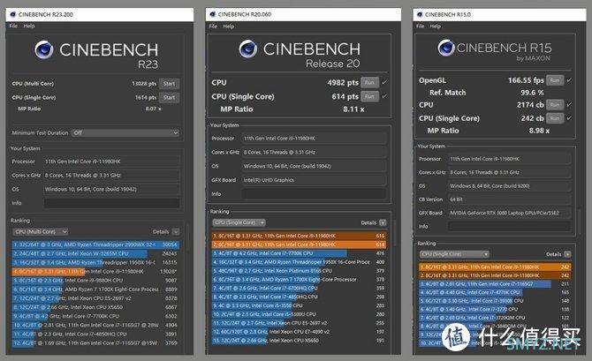
Task: Open the Minimum Test Duration dropdown set to Off
Action: pos(125,132)
